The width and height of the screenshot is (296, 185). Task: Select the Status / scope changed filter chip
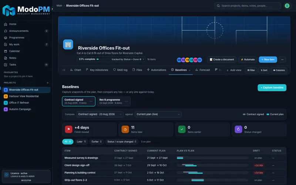coord(122,142)
